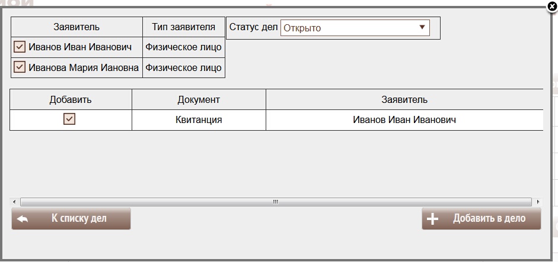Viewport: 558px width, 262px height.
Task: Click the Тип заявителя column header
Action: (184, 27)
